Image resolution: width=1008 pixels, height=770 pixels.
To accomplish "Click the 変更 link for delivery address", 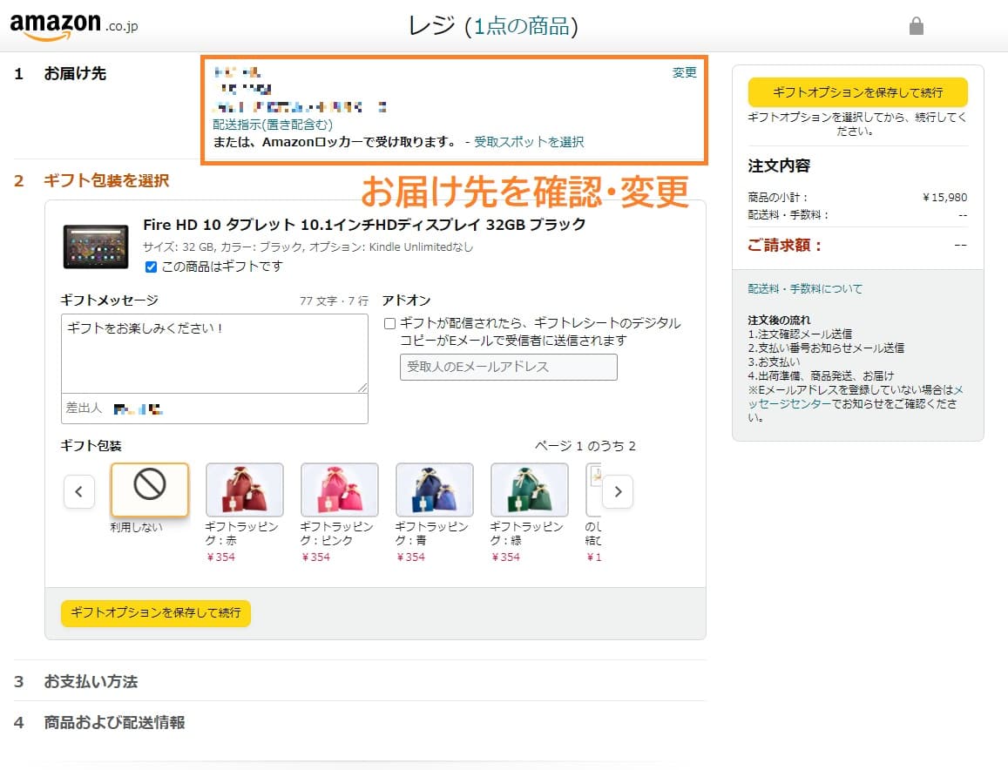I will pyautogui.click(x=684, y=72).
